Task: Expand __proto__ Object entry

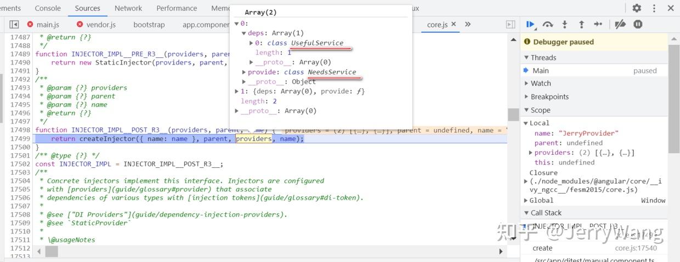Action: pos(244,82)
